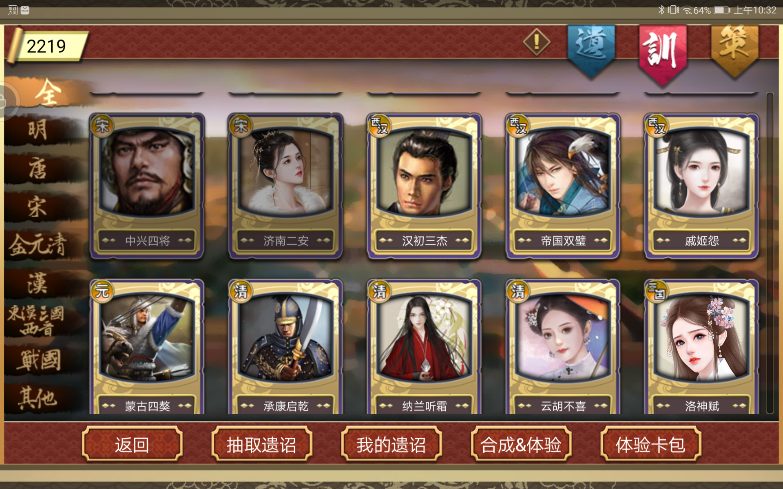Select the 全 category filter
Image resolution: width=783 pixels, height=489 pixels.
click(x=48, y=93)
